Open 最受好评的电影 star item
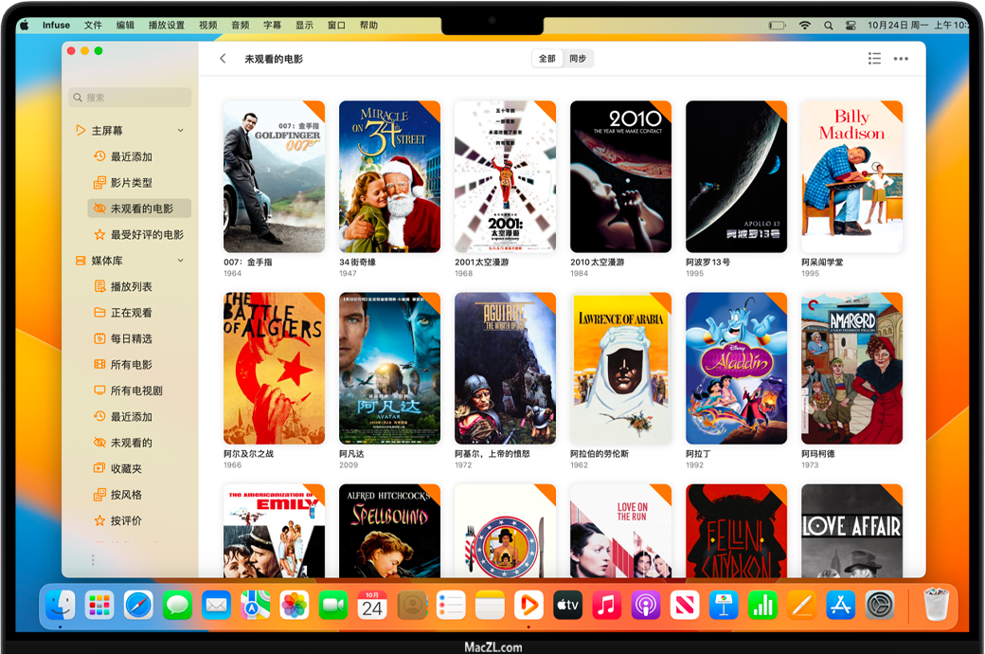This screenshot has height=654, width=985. (x=146, y=235)
